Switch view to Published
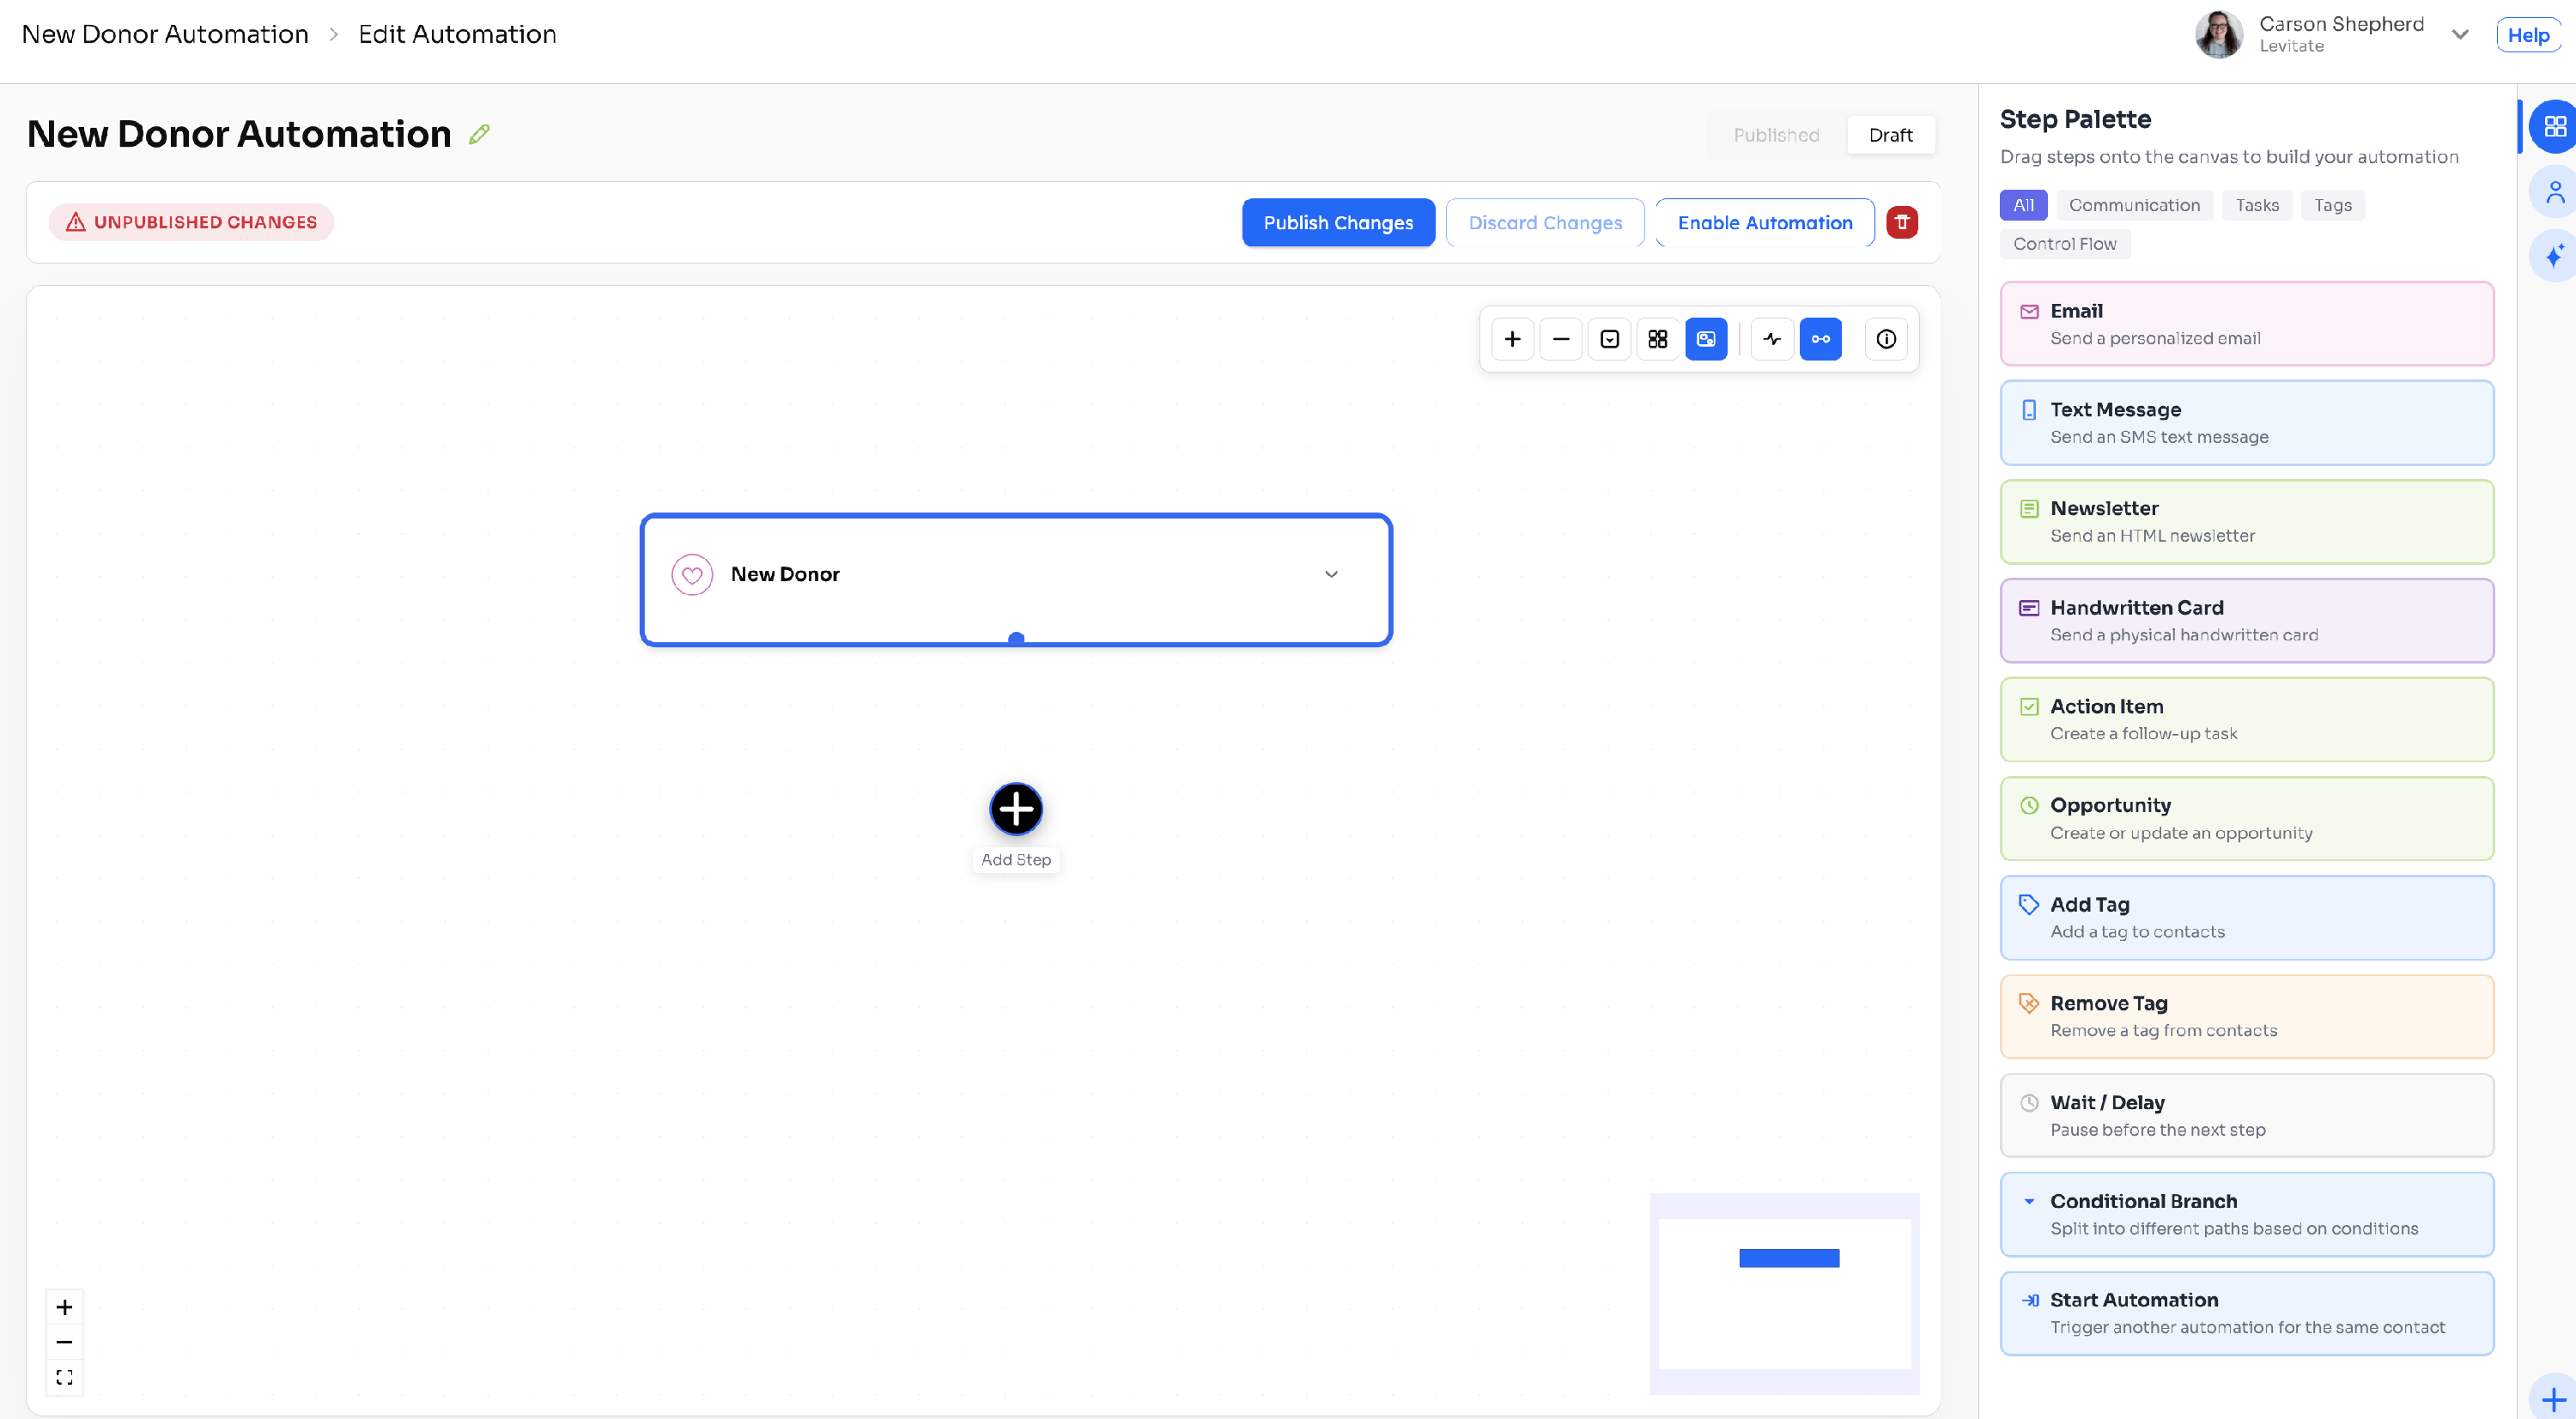2576x1419 pixels. (1775, 135)
